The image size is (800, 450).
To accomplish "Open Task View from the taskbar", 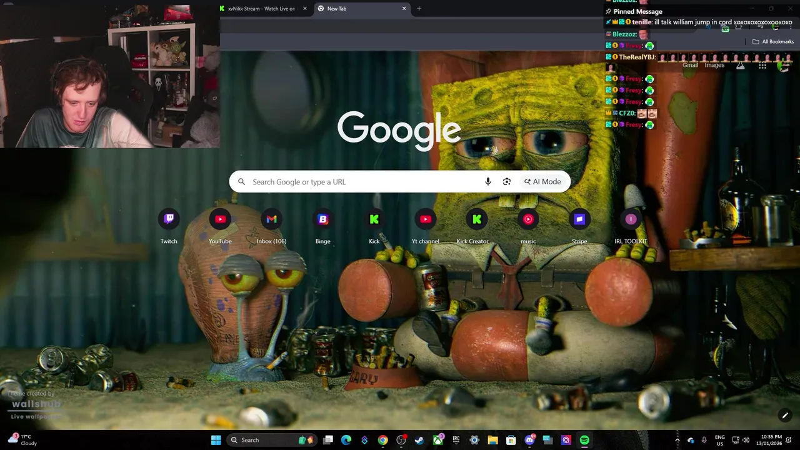I will (x=328, y=440).
